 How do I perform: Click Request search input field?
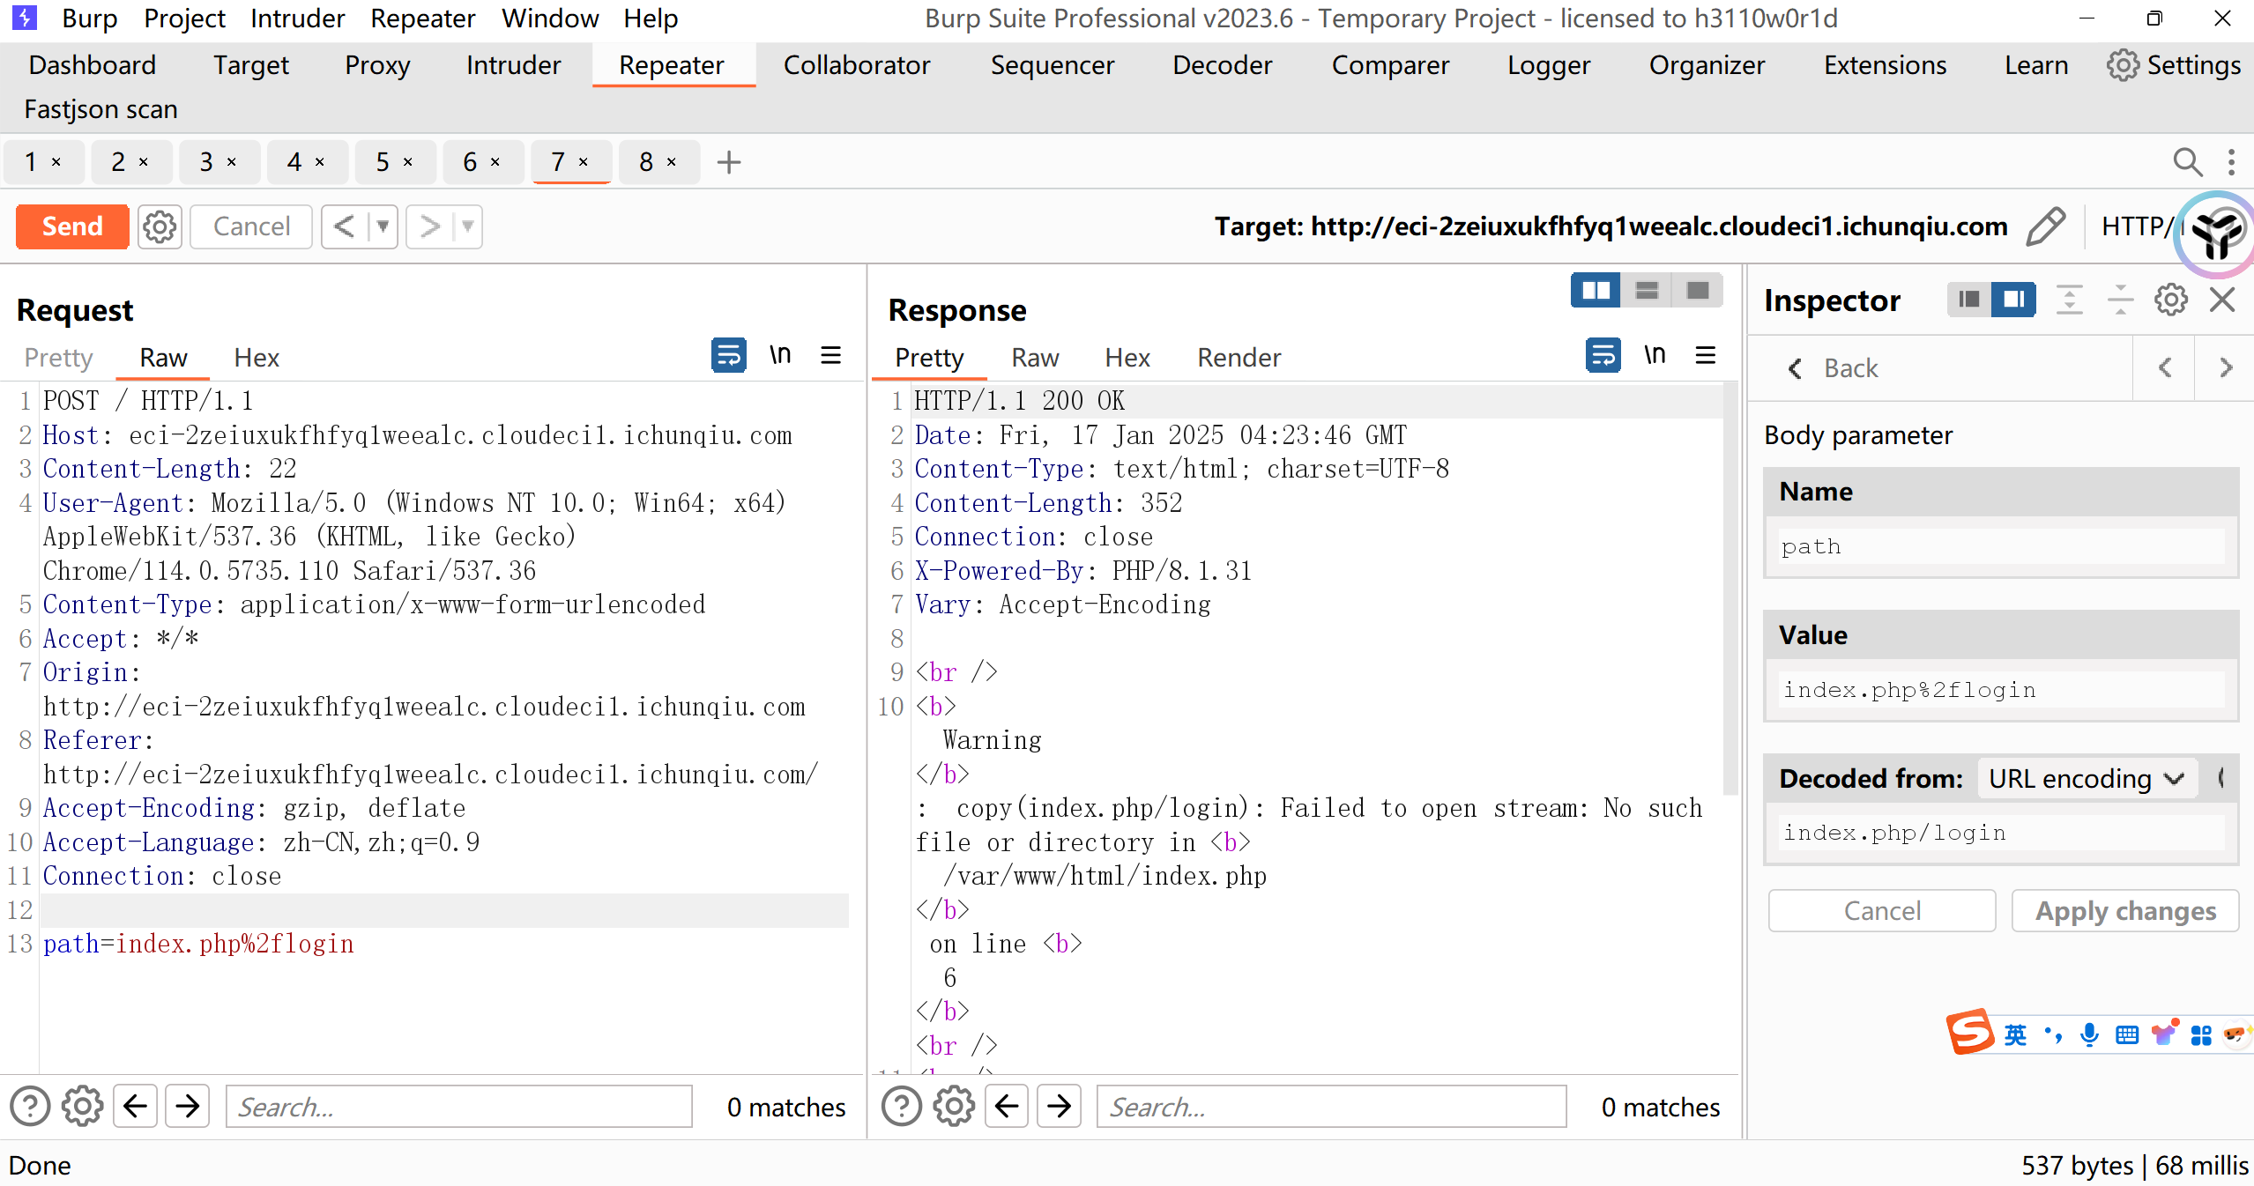click(x=459, y=1107)
